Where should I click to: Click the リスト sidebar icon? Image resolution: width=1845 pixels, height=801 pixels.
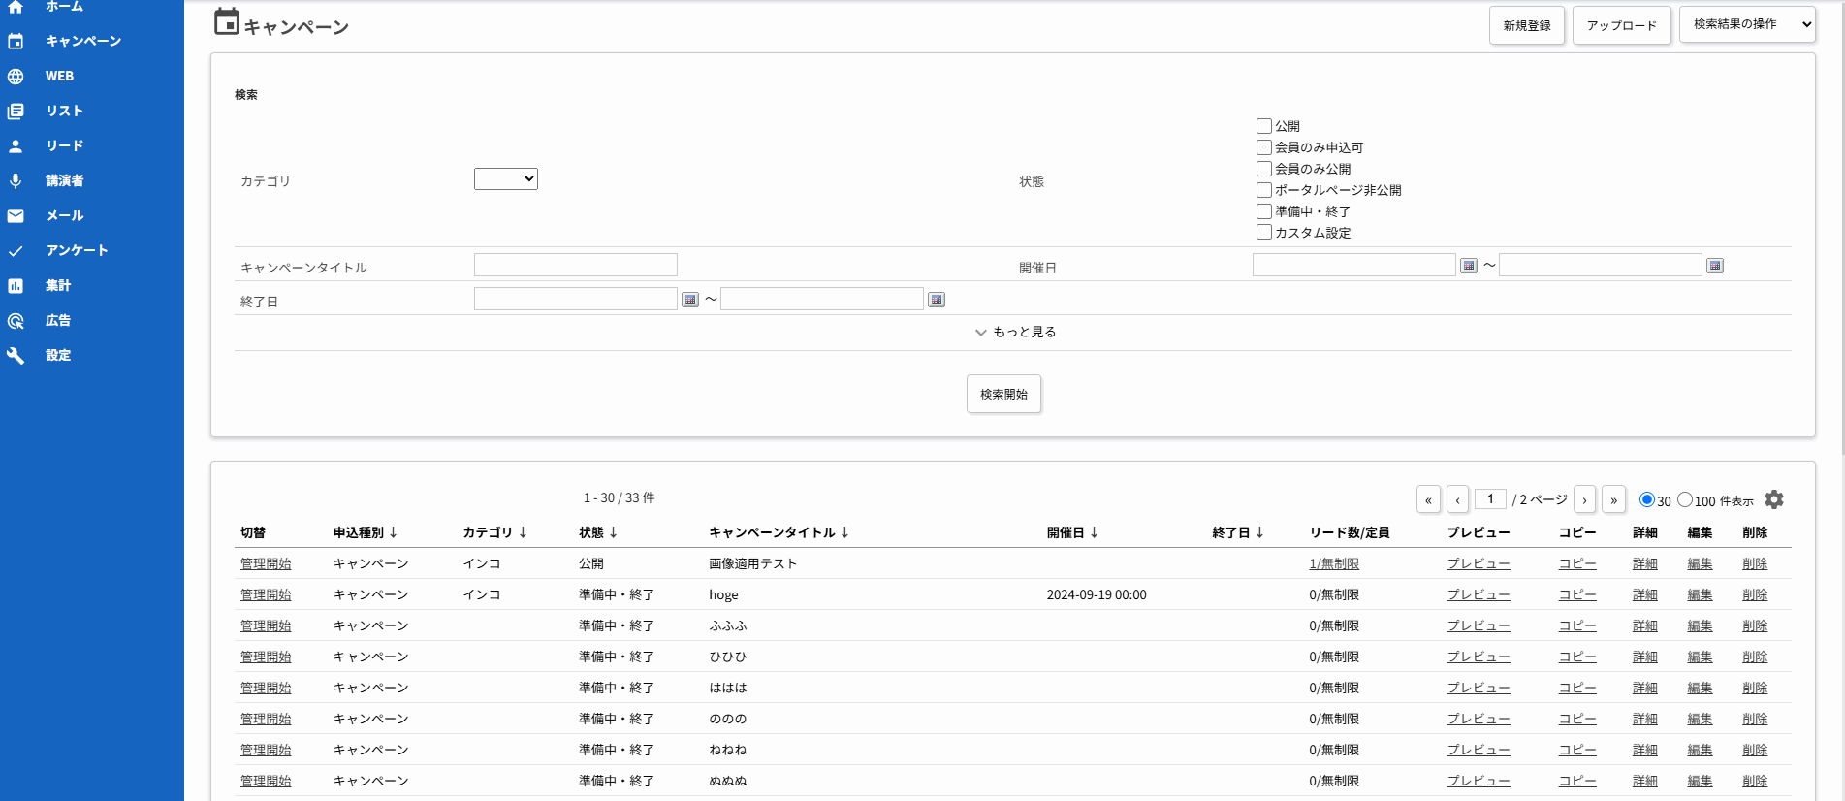(16, 111)
